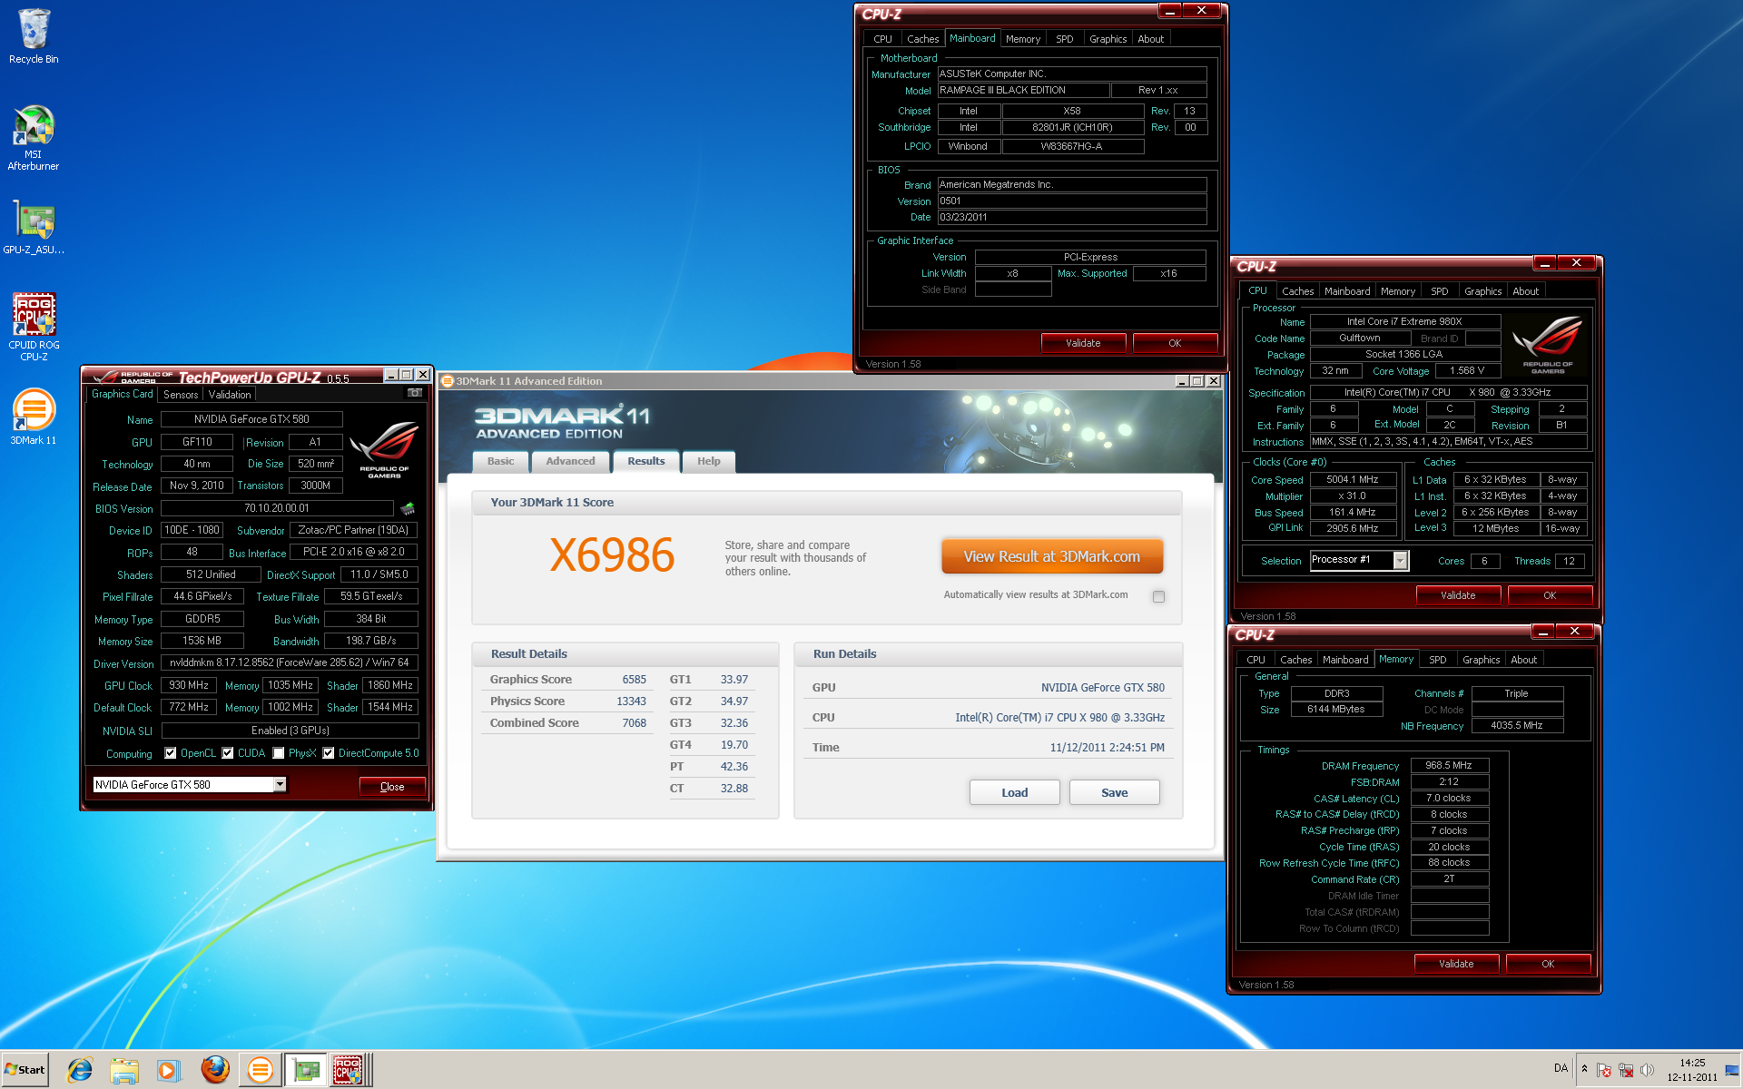This screenshot has height=1089, width=1743.
Task: Open Caches tab in middle CPU-Z window
Action: [1297, 291]
